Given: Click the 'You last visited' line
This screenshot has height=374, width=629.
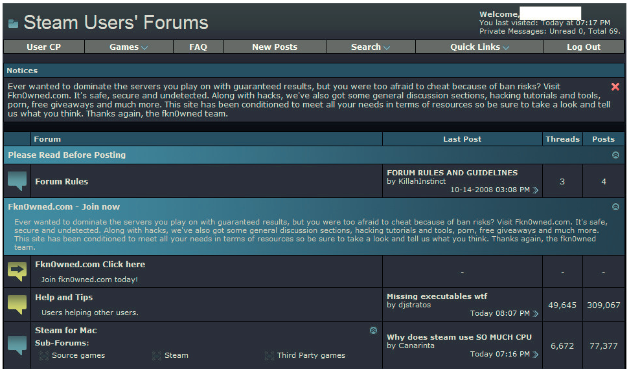Looking at the screenshot, I should point(545,23).
